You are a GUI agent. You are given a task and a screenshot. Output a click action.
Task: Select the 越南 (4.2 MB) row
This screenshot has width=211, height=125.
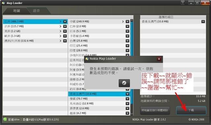99,113
